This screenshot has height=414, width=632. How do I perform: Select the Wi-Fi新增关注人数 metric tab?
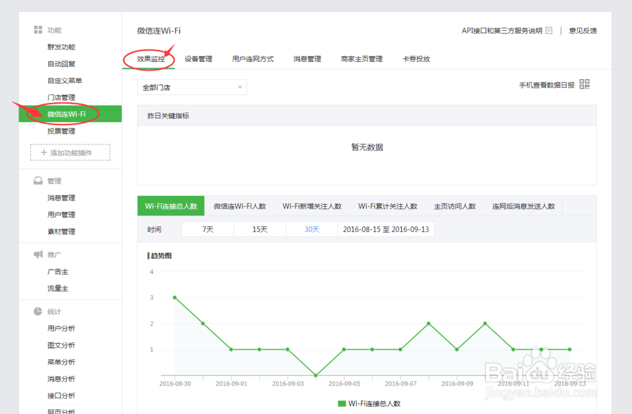click(312, 206)
